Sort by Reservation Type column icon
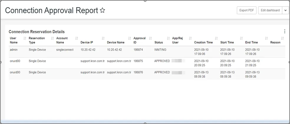This screenshot has width=290, height=124. [52, 38]
